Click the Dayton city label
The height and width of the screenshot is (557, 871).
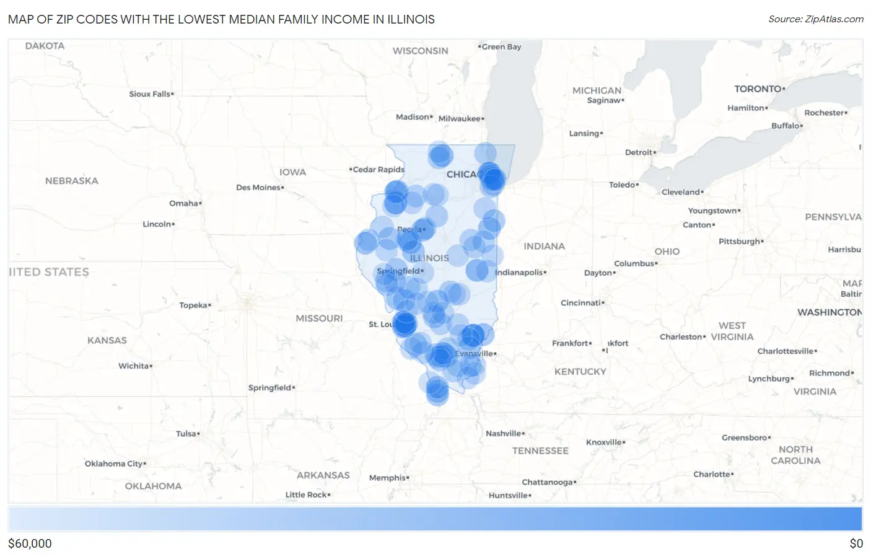[600, 273]
